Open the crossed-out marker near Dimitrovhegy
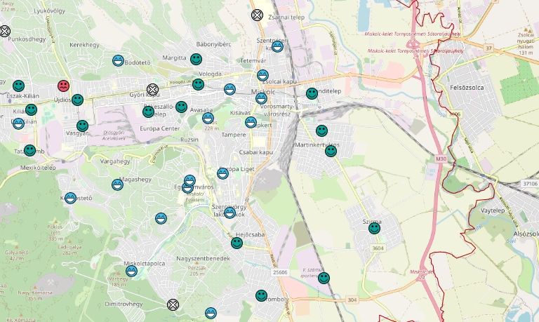 (173, 304)
